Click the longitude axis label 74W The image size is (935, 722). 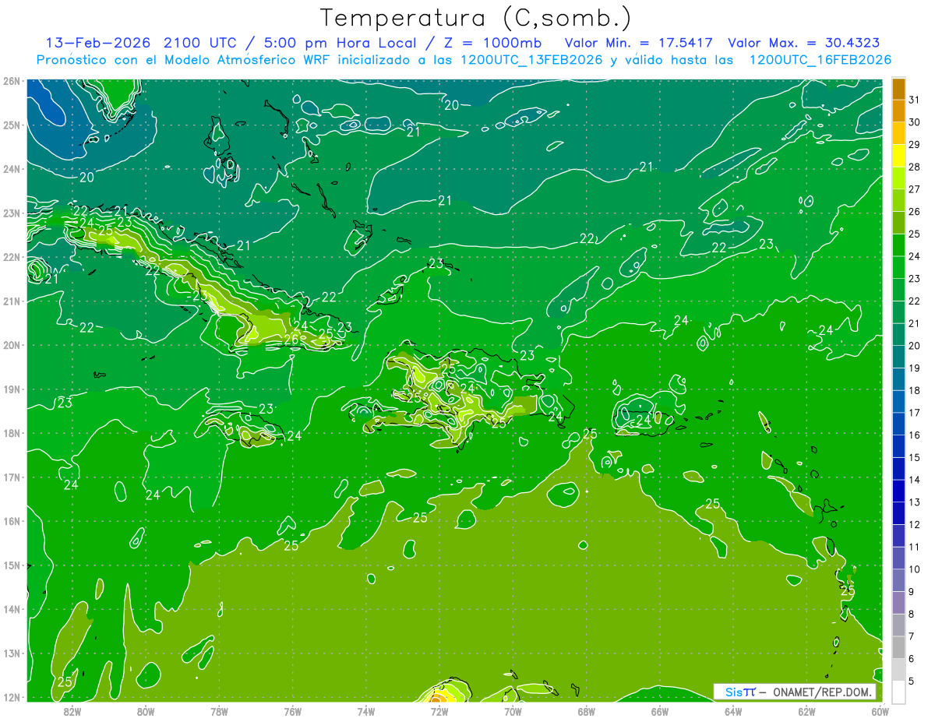(366, 711)
